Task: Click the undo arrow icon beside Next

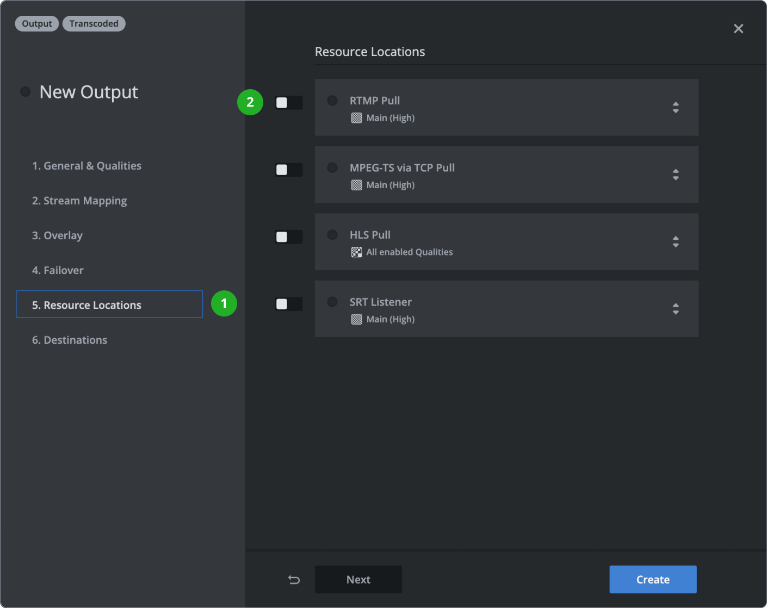Action: 294,580
